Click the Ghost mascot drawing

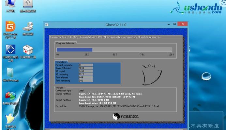point(152,74)
